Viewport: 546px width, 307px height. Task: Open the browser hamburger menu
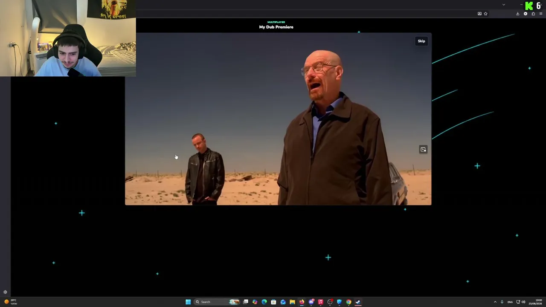(541, 14)
